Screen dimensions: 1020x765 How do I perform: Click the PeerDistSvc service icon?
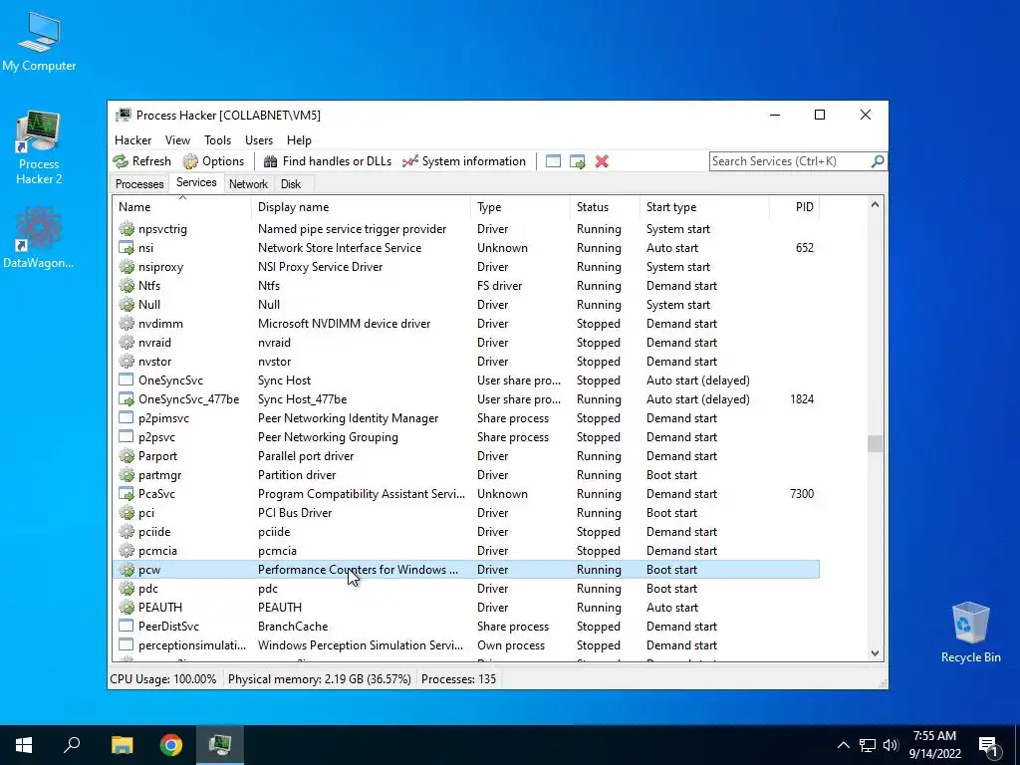coord(127,626)
